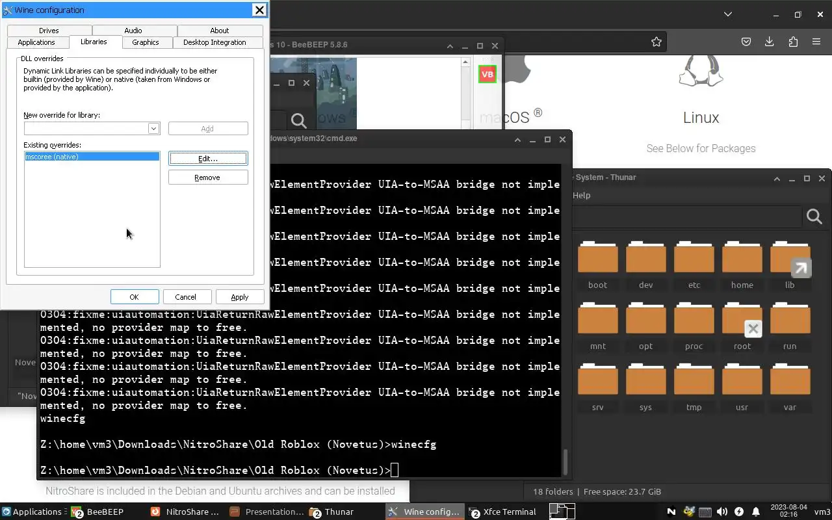Select the root folder in Thunar
The height and width of the screenshot is (520, 832).
pos(742,326)
